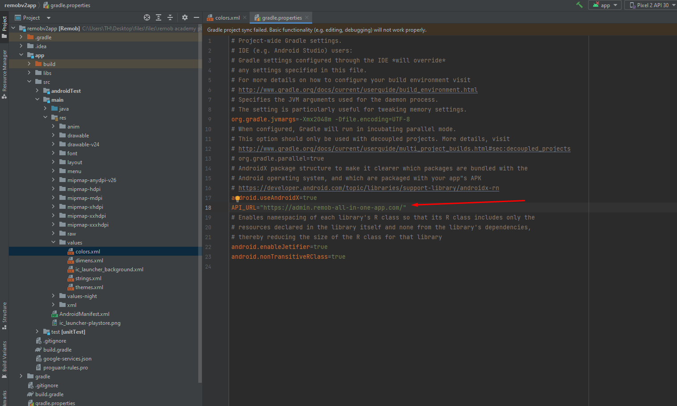Select the test [unitTest] folder
The image size is (677, 406).
tap(68, 332)
